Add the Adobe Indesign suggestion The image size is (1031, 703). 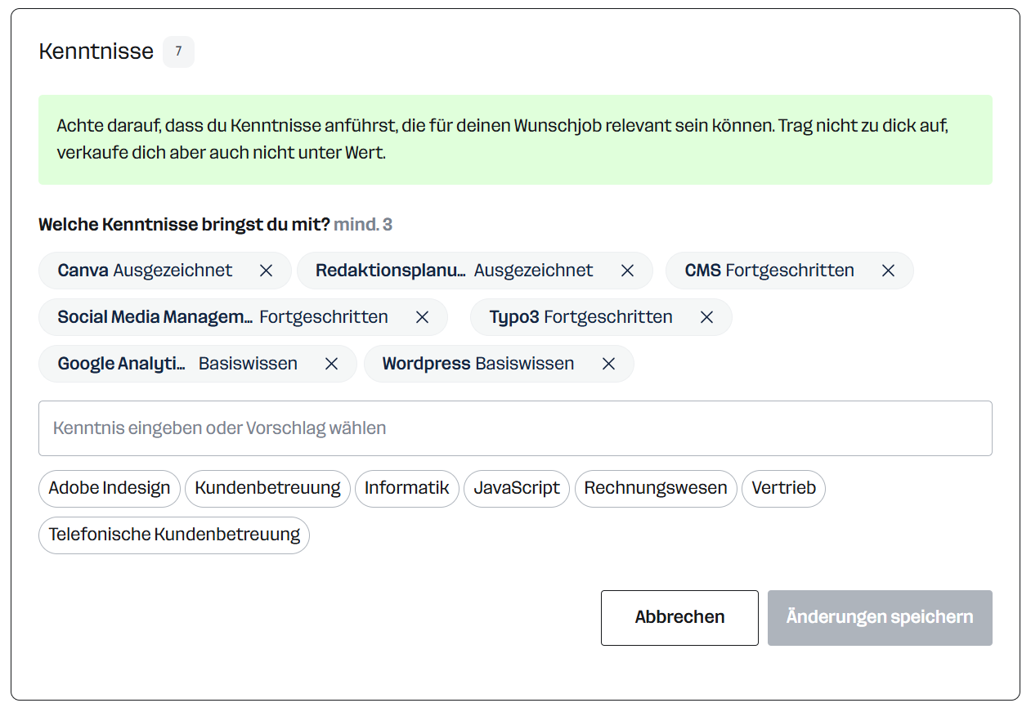click(110, 489)
